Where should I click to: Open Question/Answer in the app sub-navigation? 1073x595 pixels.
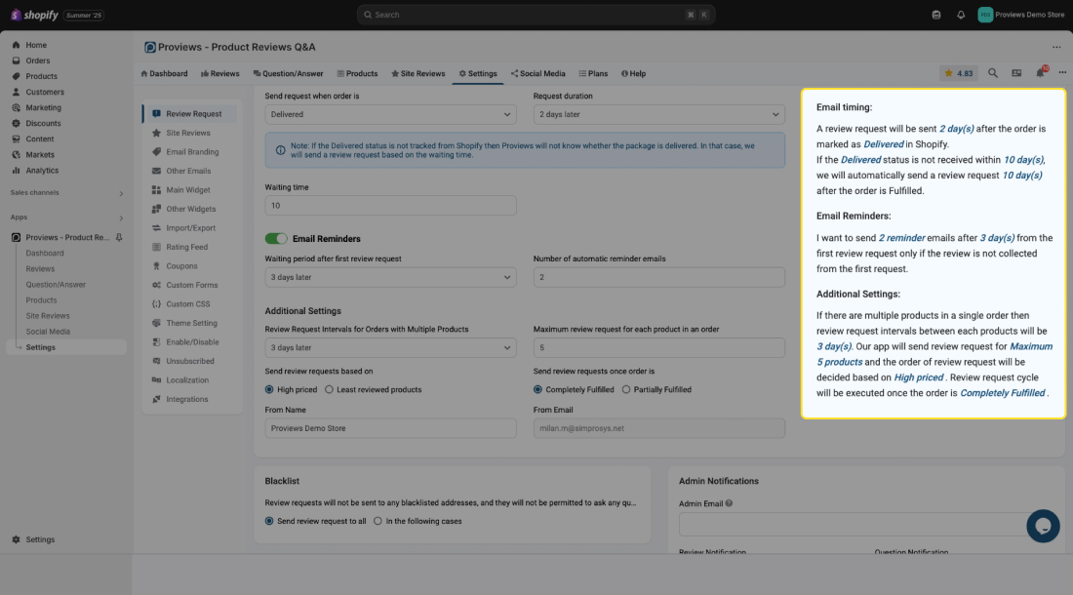(56, 285)
